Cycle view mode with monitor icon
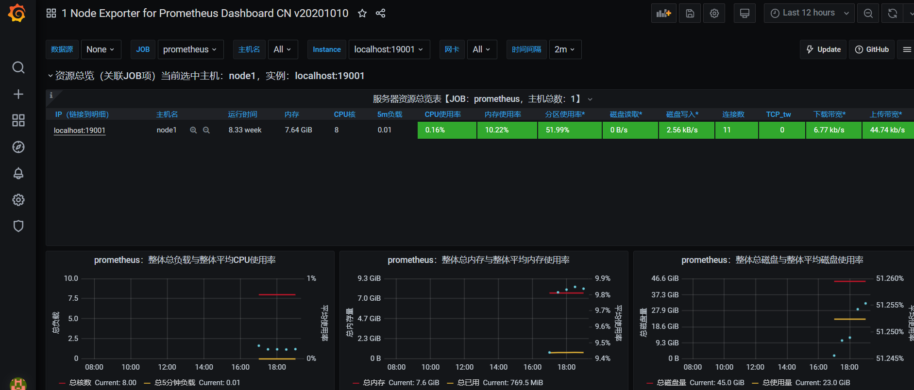This screenshot has width=914, height=390. 745,13
